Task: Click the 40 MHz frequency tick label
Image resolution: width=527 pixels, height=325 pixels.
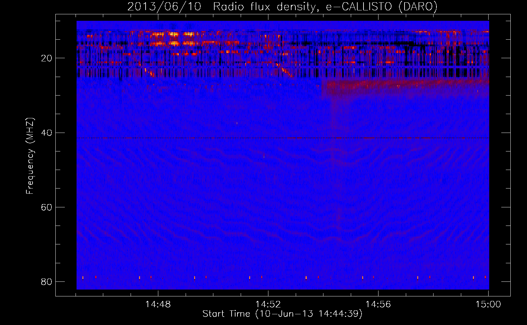Action: pyautogui.click(x=47, y=133)
